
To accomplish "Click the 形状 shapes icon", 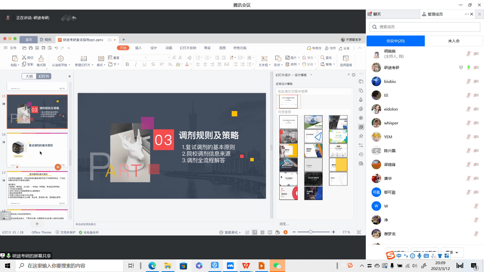I will [278, 59].
